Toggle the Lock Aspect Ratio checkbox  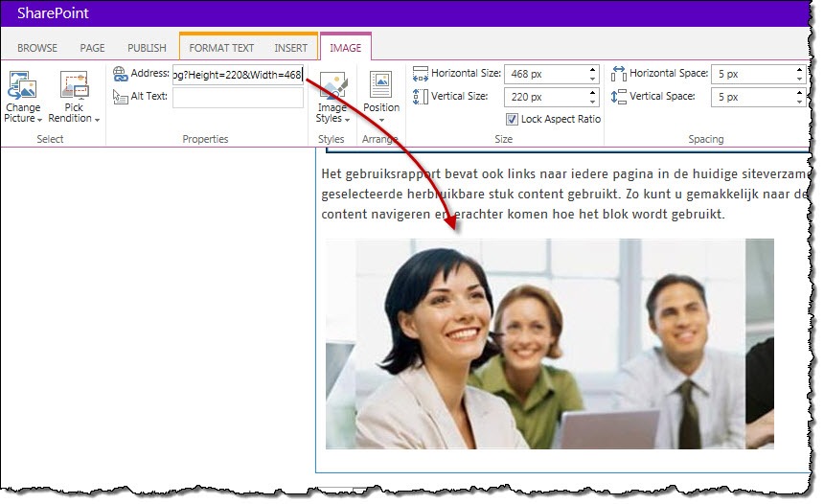[x=512, y=120]
